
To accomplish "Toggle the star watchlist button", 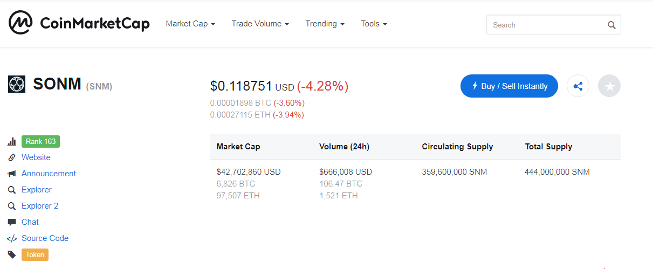I will (x=609, y=86).
